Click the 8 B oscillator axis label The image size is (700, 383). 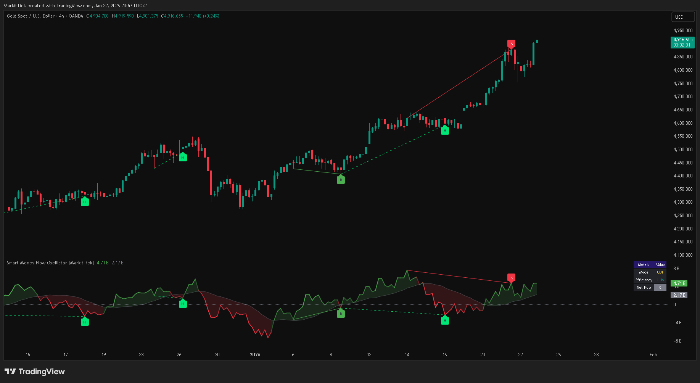click(676, 269)
